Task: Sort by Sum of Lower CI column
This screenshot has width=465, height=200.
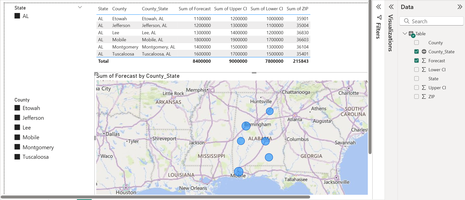Action: [267, 9]
